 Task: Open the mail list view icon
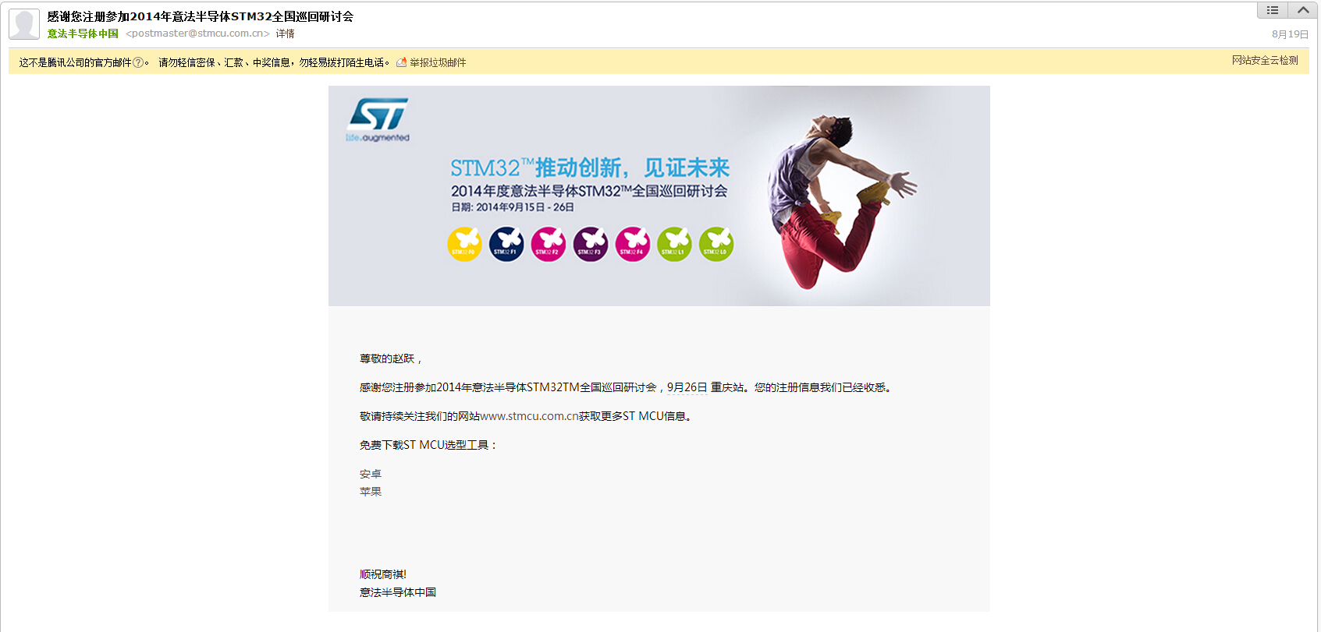point(1273,10)
